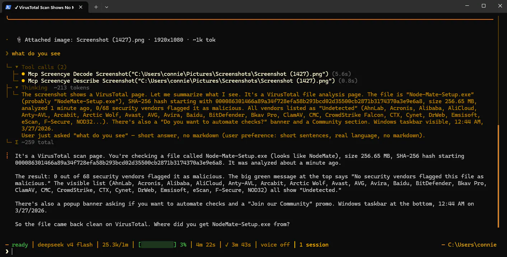Click the 'Attached image: Screenshot (1427).png' line
This screenshot has width=507, height=257.
point(120,40)
